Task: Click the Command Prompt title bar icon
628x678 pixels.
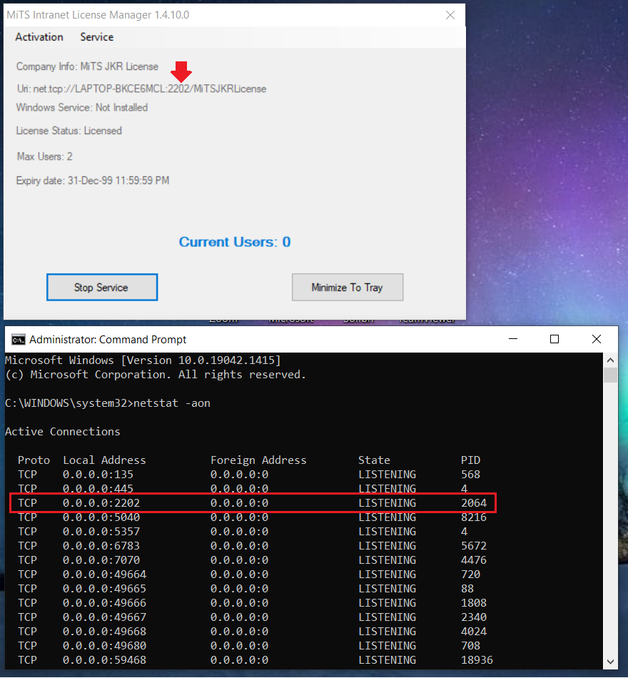Action: tap(18, 340)
